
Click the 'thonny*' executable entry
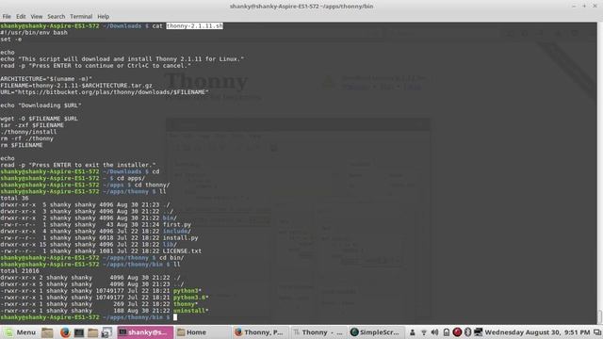[186, 304]
